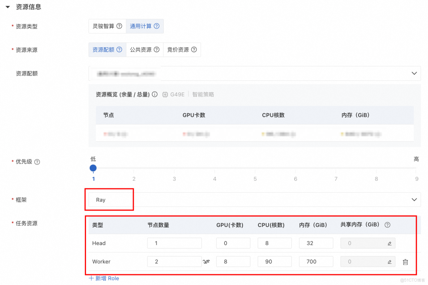Click the info icon beside 资源概览 (余量 / 总量)
This screenshot has width=428, height=285.
tap(155, 94)
